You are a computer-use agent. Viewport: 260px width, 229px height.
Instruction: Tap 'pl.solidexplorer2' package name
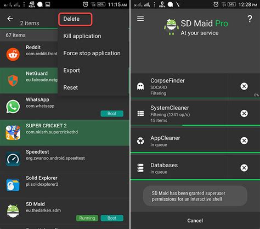tap(42, 184)
